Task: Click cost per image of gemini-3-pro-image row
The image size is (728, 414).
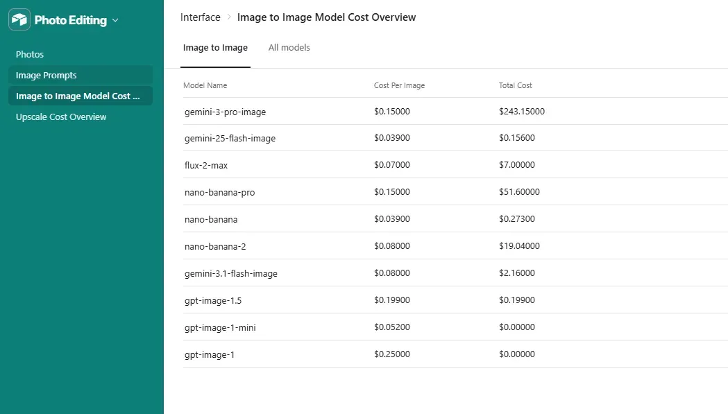Action: [x=392, y=112]
